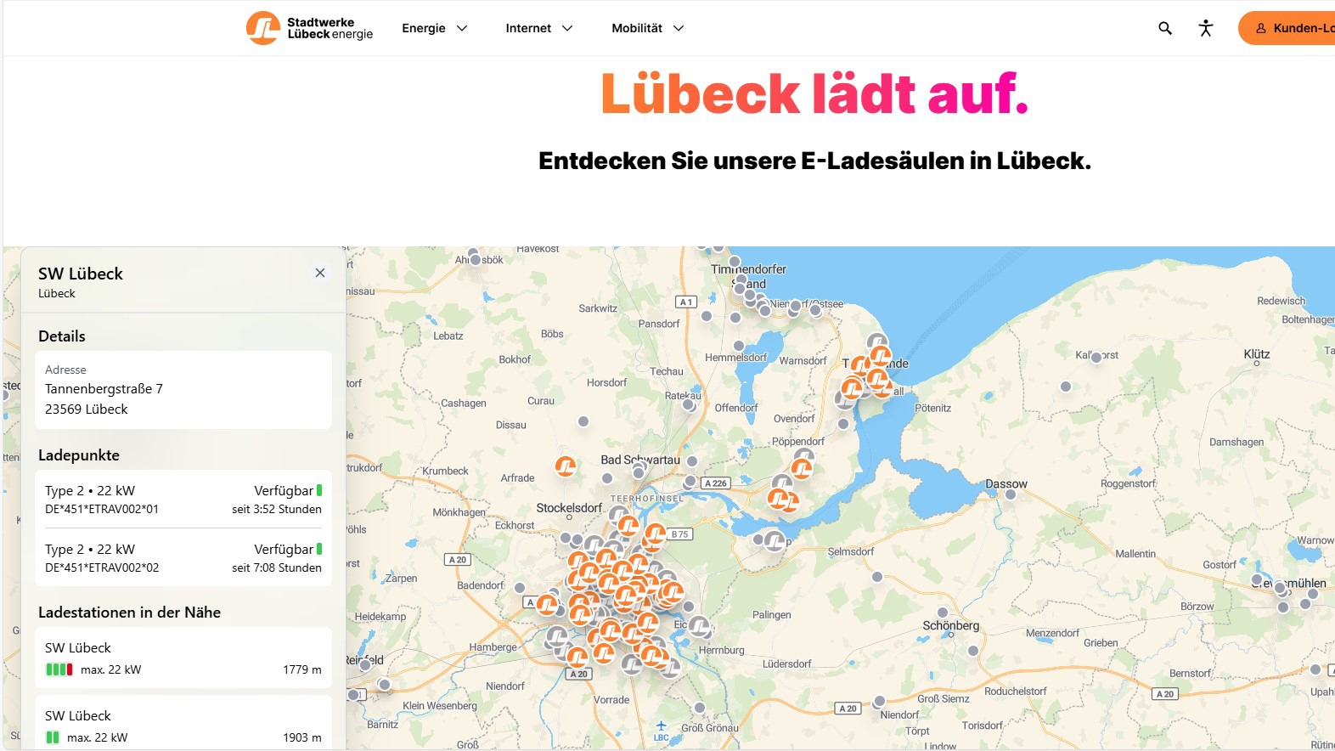Screen dimensions: 1335x751
Task: Click the gray marker near Dassow
Action: (1011, 494)
